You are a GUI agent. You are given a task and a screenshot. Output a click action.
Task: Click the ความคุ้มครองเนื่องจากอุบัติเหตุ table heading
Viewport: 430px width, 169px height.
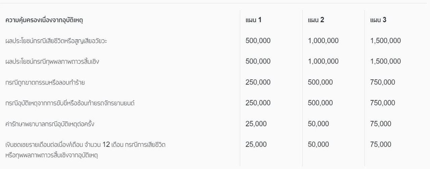click(x=44, y=21)
